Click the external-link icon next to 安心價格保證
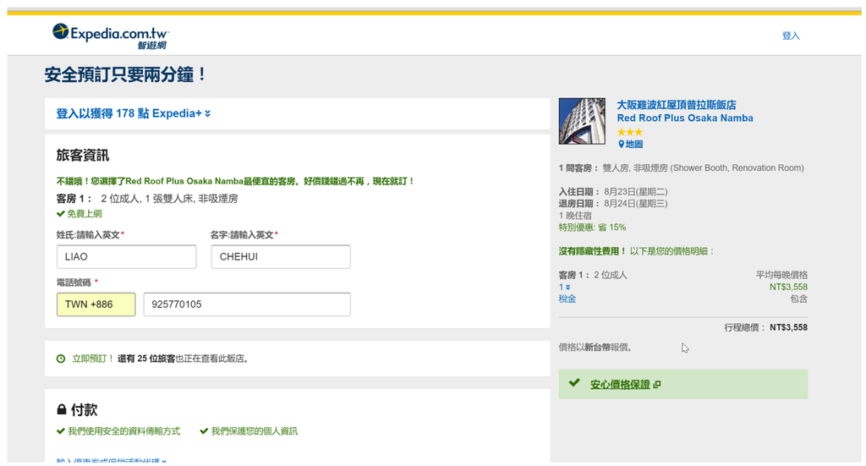Image resolution: width=866 pixels, height=466 pixels. point(656,384)
